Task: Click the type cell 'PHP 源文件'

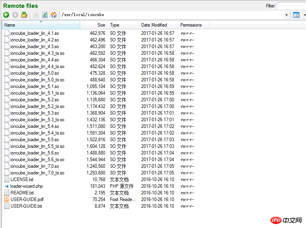Action: tap(122, 186)
